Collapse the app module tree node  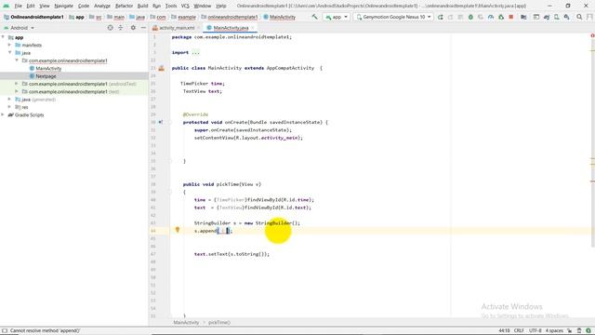(x=3, y=37)
